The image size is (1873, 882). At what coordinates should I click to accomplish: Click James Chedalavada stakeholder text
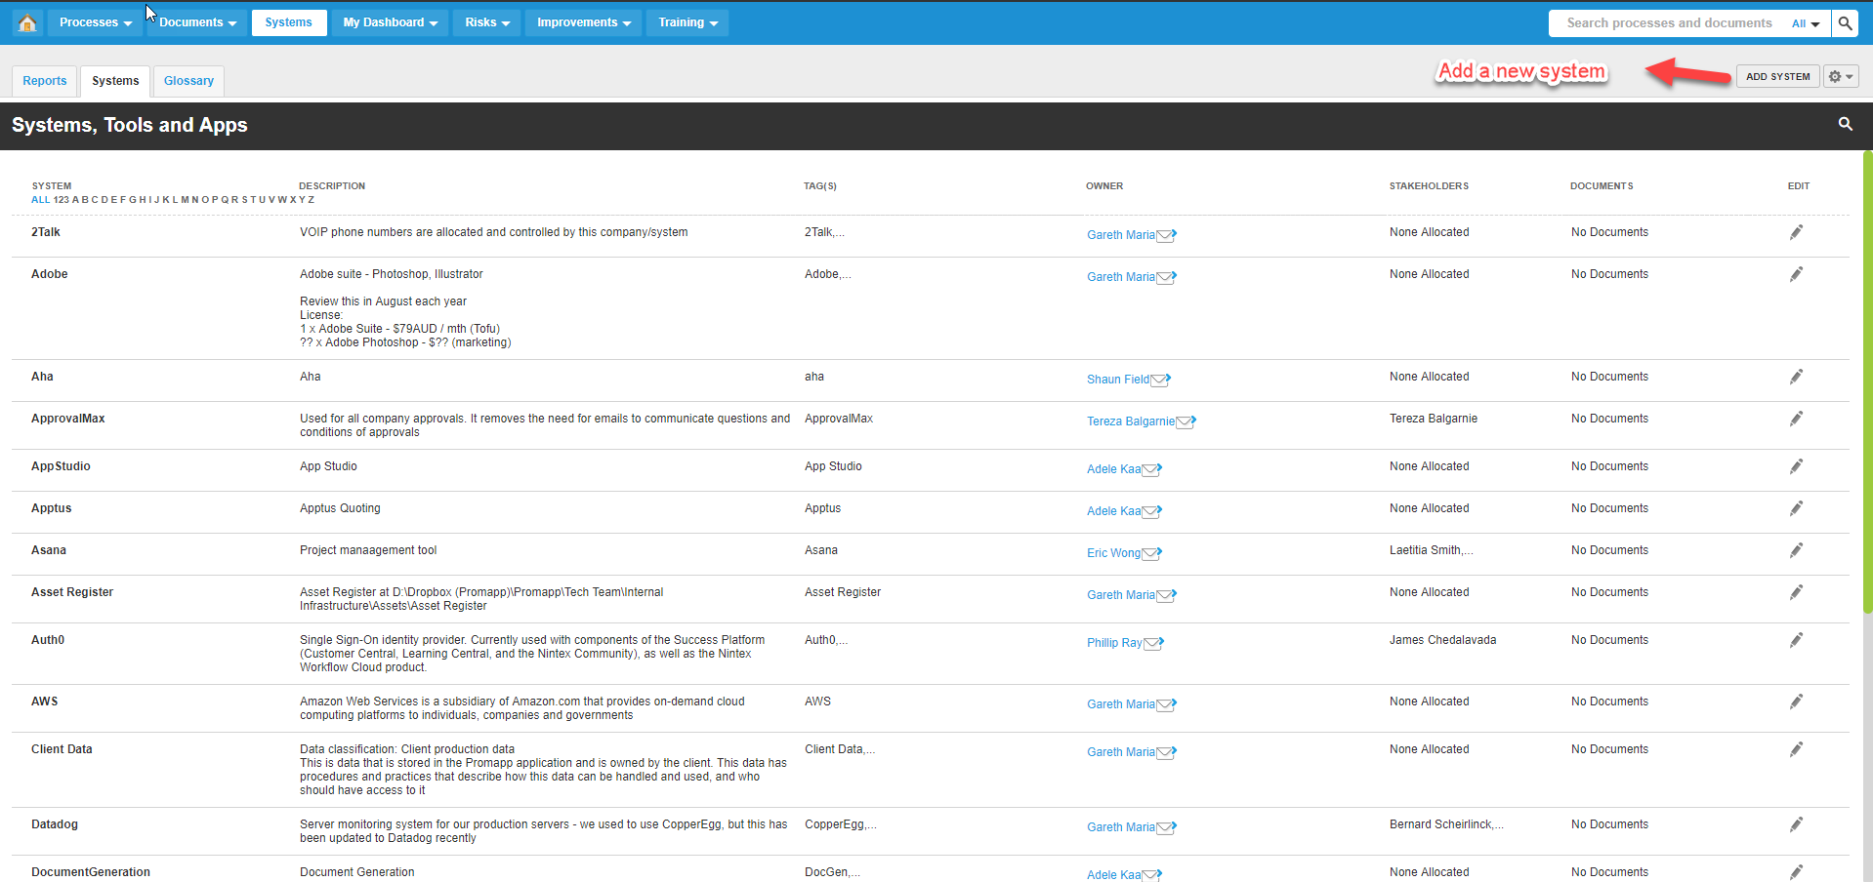[x=1442, y=640]
